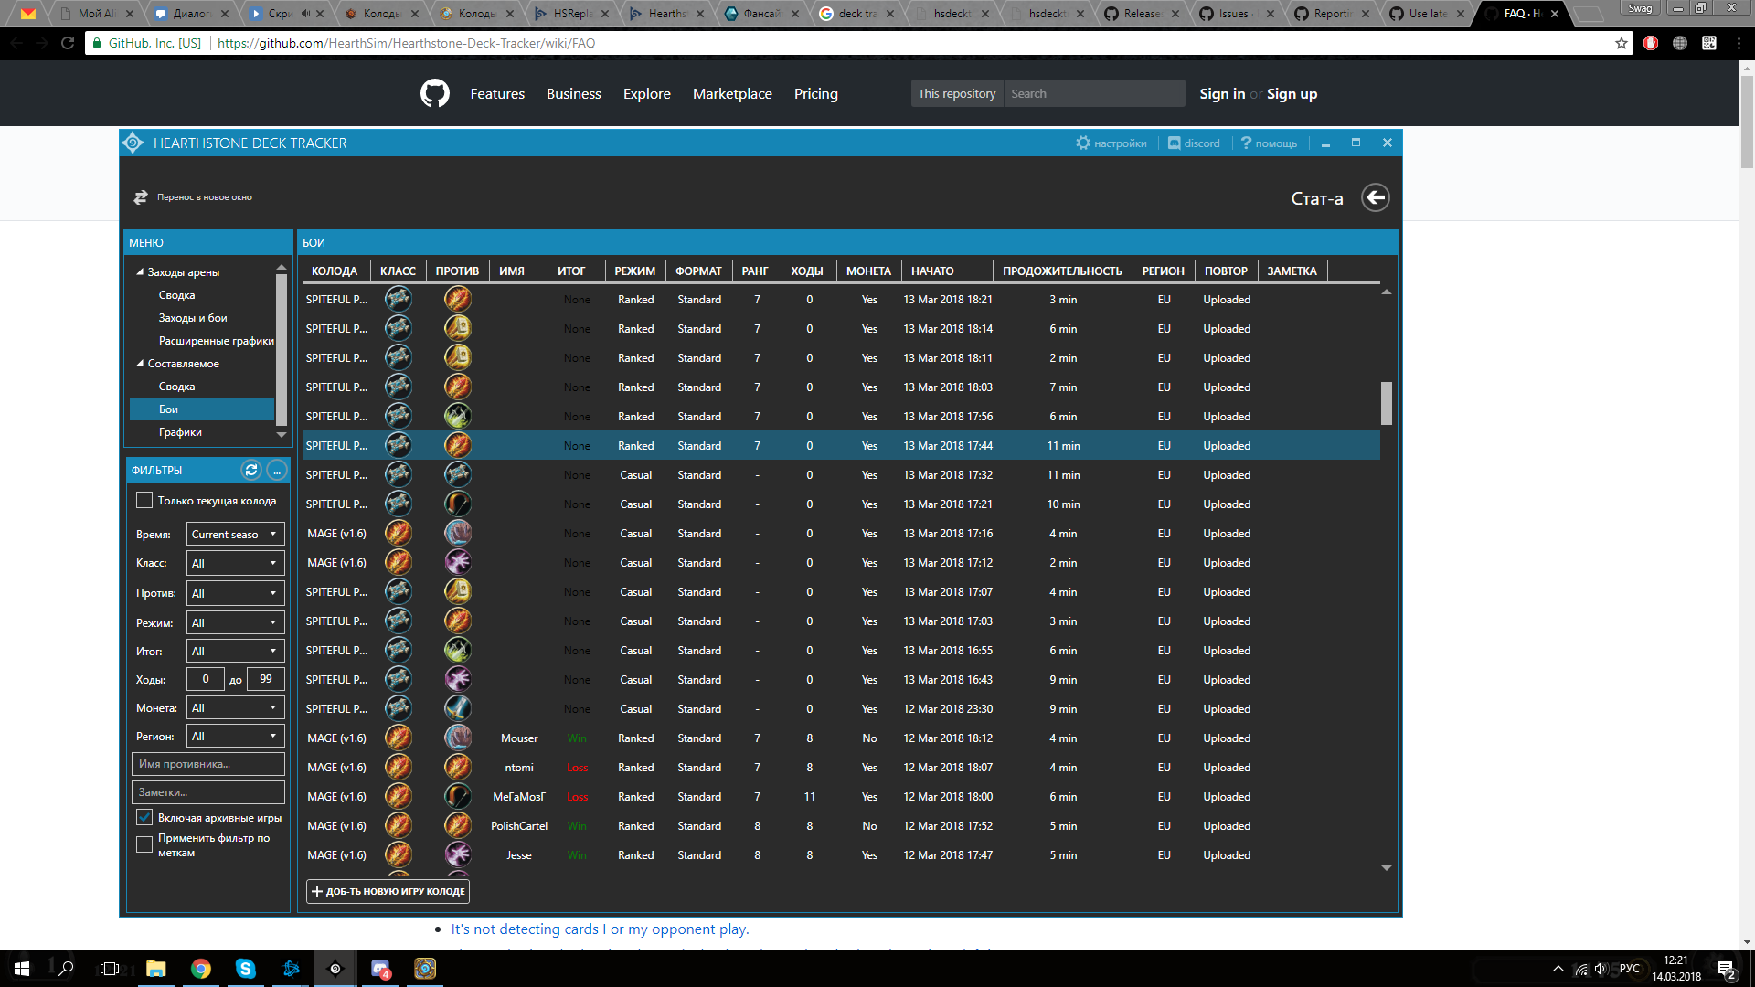Image resolution: width=1755 pixels, height=987 pixels.
Task: Select 'Графики' in the menu tree
Action: point(180,431)
